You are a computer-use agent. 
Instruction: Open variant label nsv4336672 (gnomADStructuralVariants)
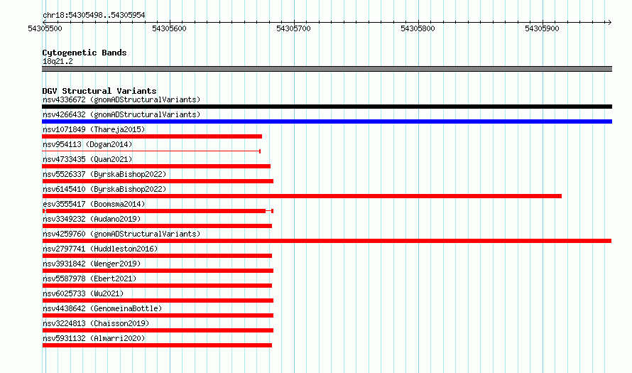tap(121, 99)
